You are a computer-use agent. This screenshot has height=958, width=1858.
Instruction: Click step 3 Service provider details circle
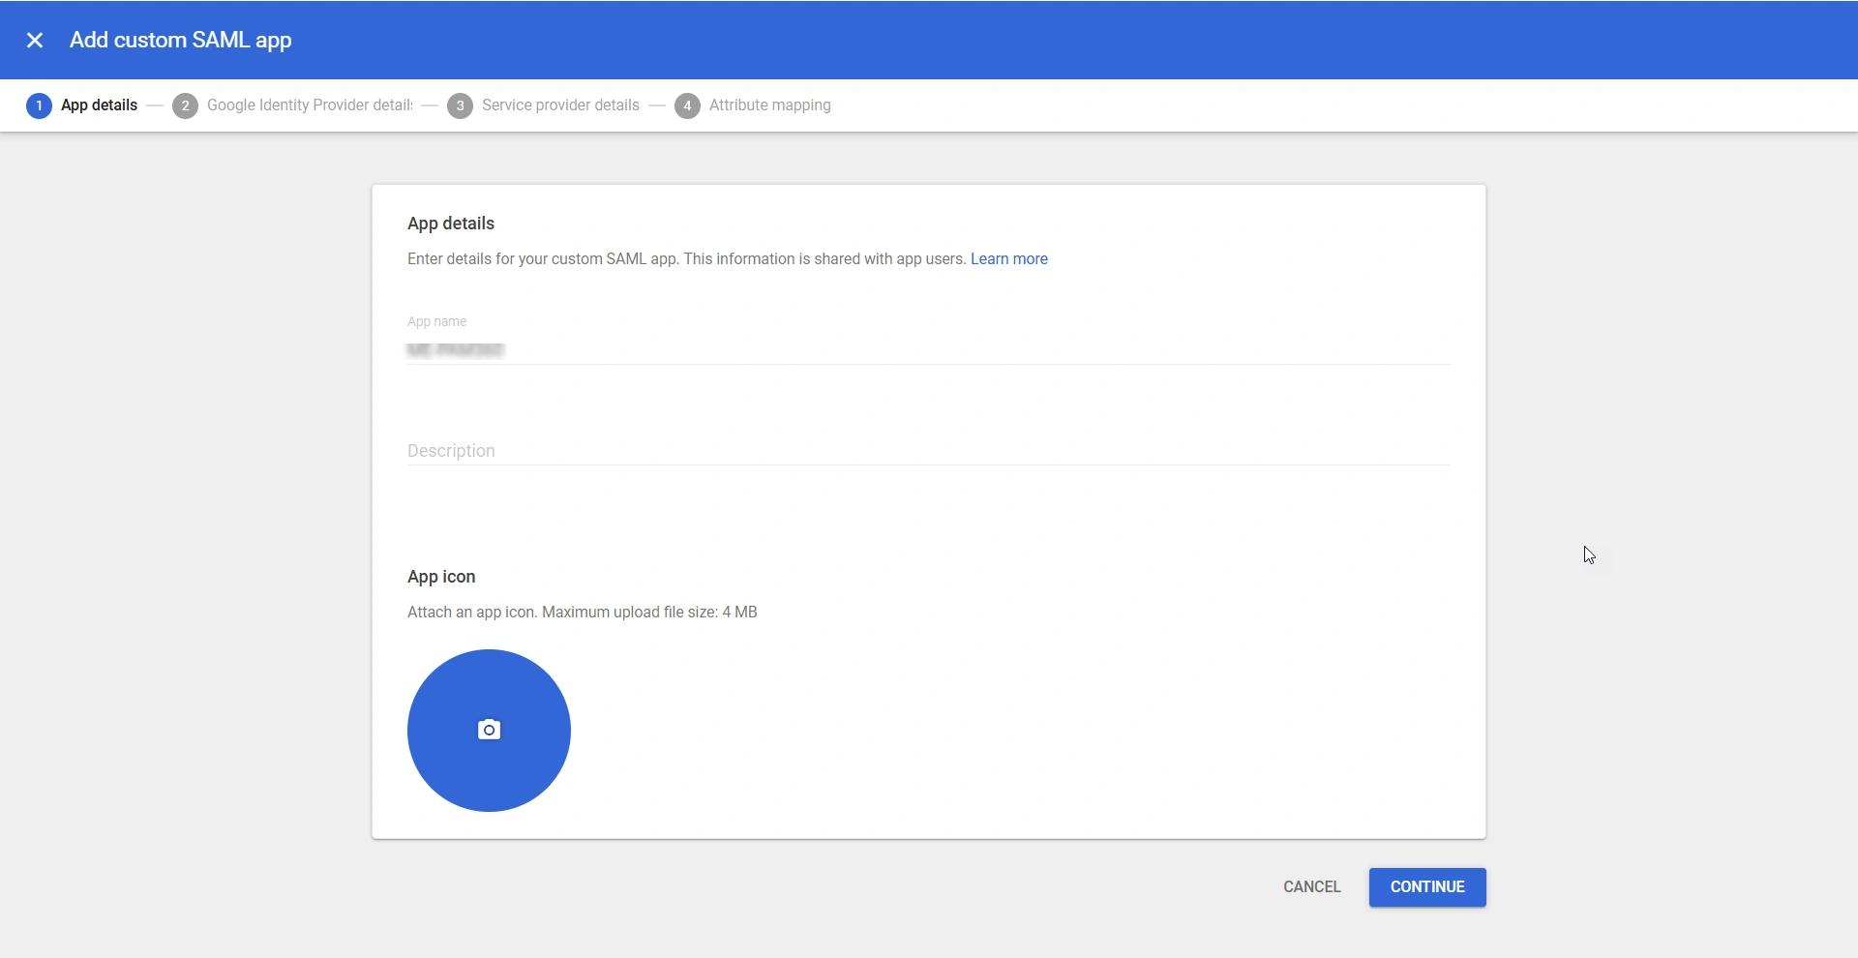coord(460,105)
